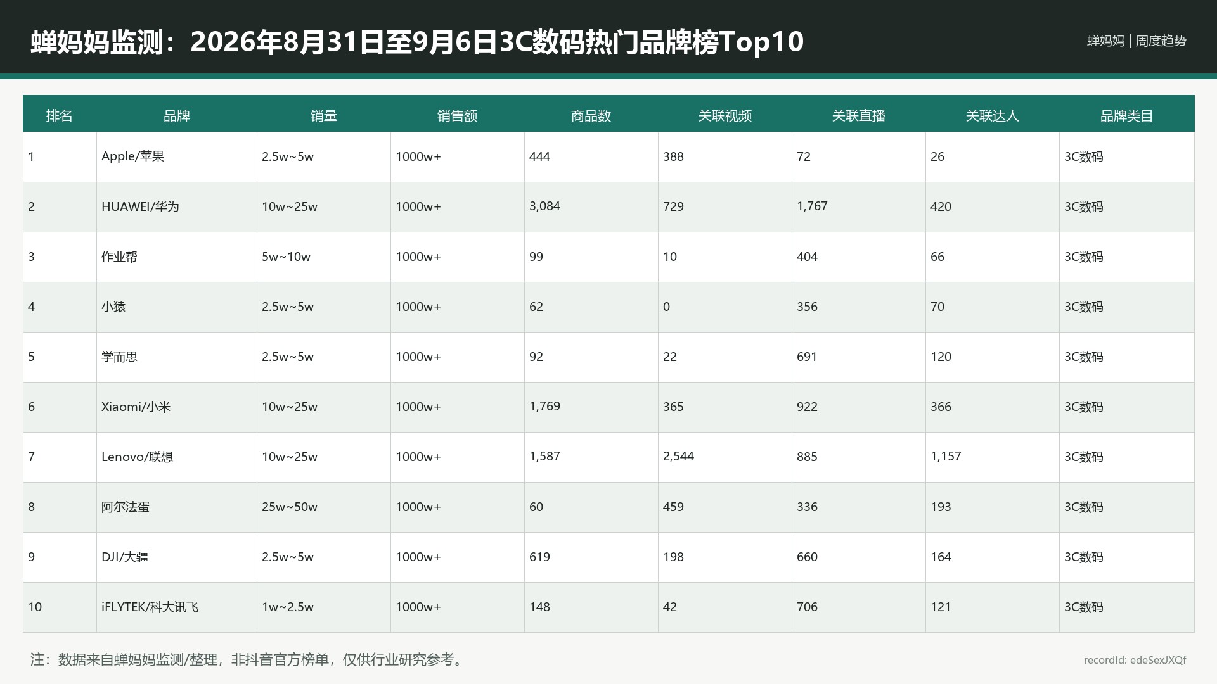
Task: Click the 1000w+ sales amount for Apple
Action: (x=418, y=156)
